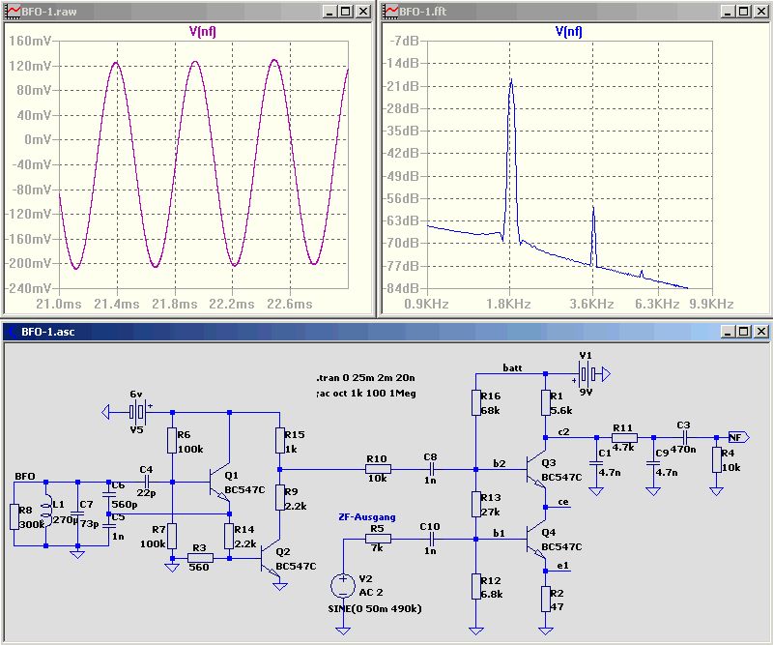Select resistor R15 1k symbol
The height and width of the screenshot is (645, 773).
[x=279, y=440]
